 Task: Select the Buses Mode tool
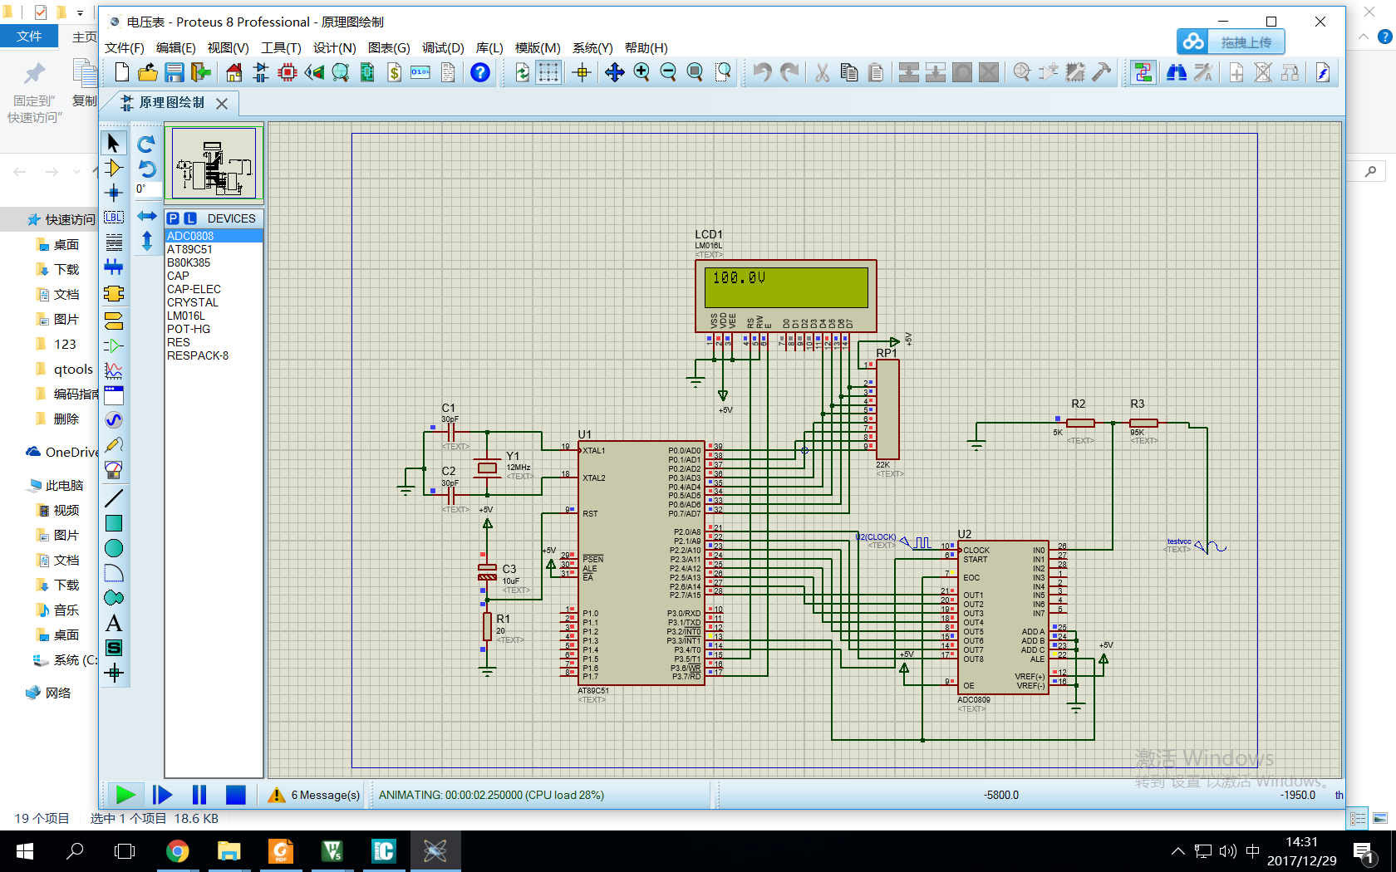[x=114, y=267]
